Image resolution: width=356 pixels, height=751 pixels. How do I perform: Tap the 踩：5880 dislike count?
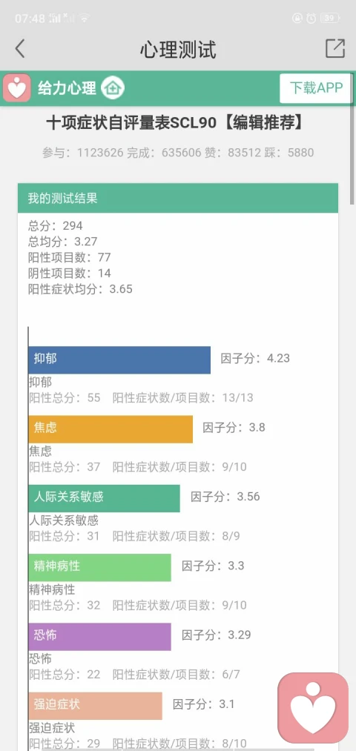click(x=289, y=153)
